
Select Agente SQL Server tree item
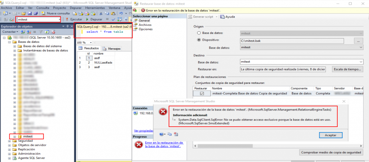31,158
